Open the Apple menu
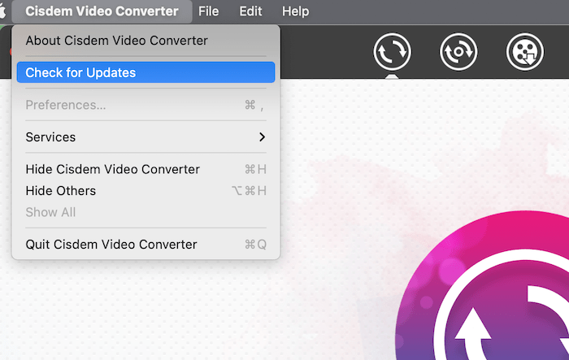 coord(4,11)
